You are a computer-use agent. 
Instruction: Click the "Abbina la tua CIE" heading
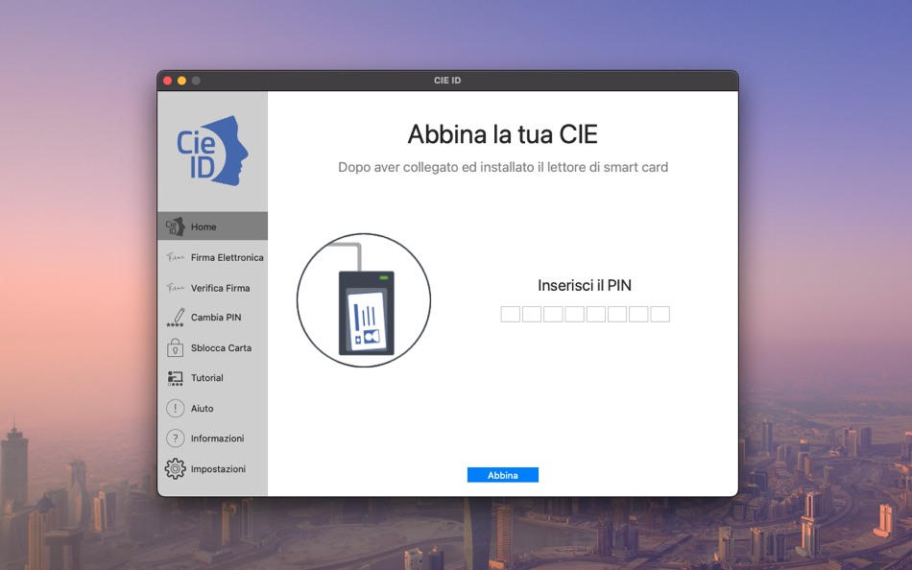[502, 134]
